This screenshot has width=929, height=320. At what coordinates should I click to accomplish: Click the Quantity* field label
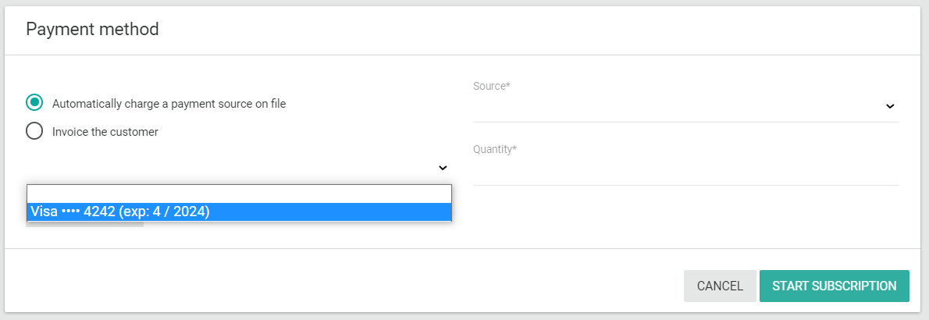pyautogui.click(x=495, y=149)
